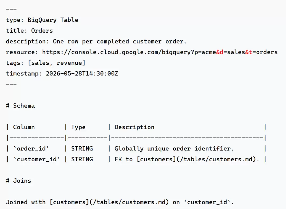Click the customer_id column cell in table
The image size is (286, 209).
[37, 159]
